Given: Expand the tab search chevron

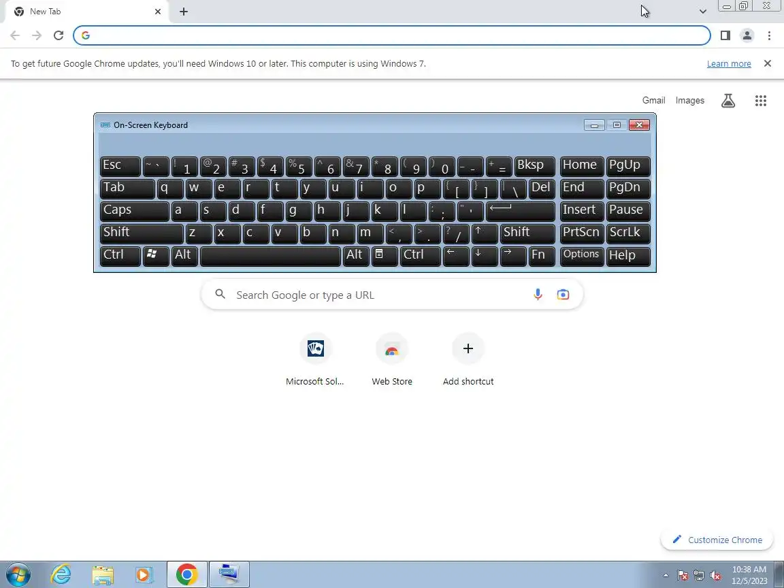Looking at the screenshot, I should tap(702, 12).
